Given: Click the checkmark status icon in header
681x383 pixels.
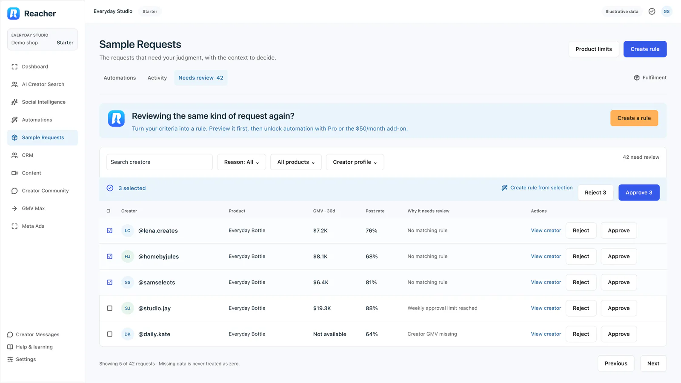Looking at the screenshot, I should (652, 11).
